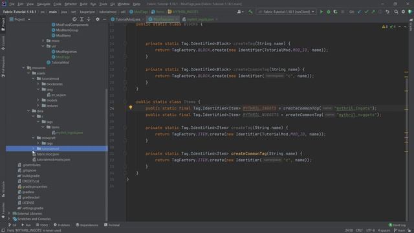Expand the textures folder
Image resolution: width=414 pixels, height=233 pixels.
(x=38, y=105)
